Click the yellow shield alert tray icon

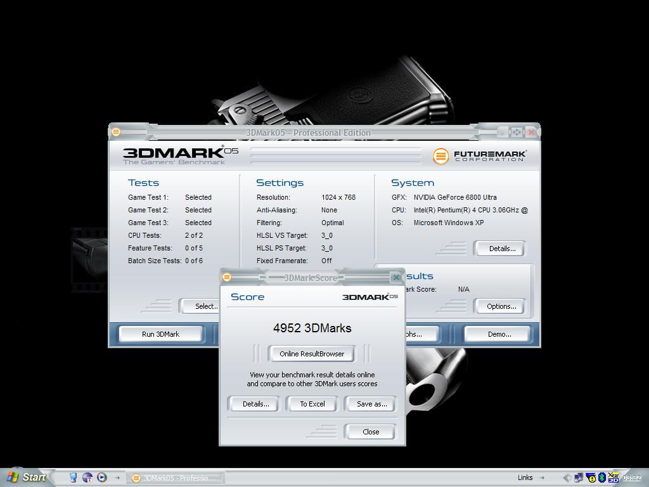click(591, 478)
